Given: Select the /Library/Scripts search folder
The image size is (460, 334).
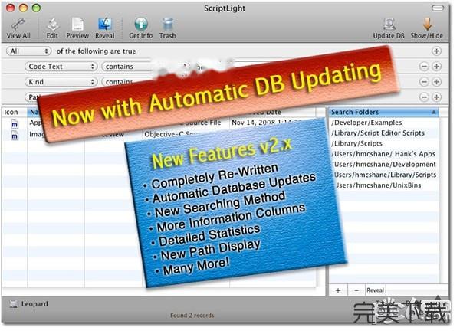Looking at the screenshot, I should (384, 144).
